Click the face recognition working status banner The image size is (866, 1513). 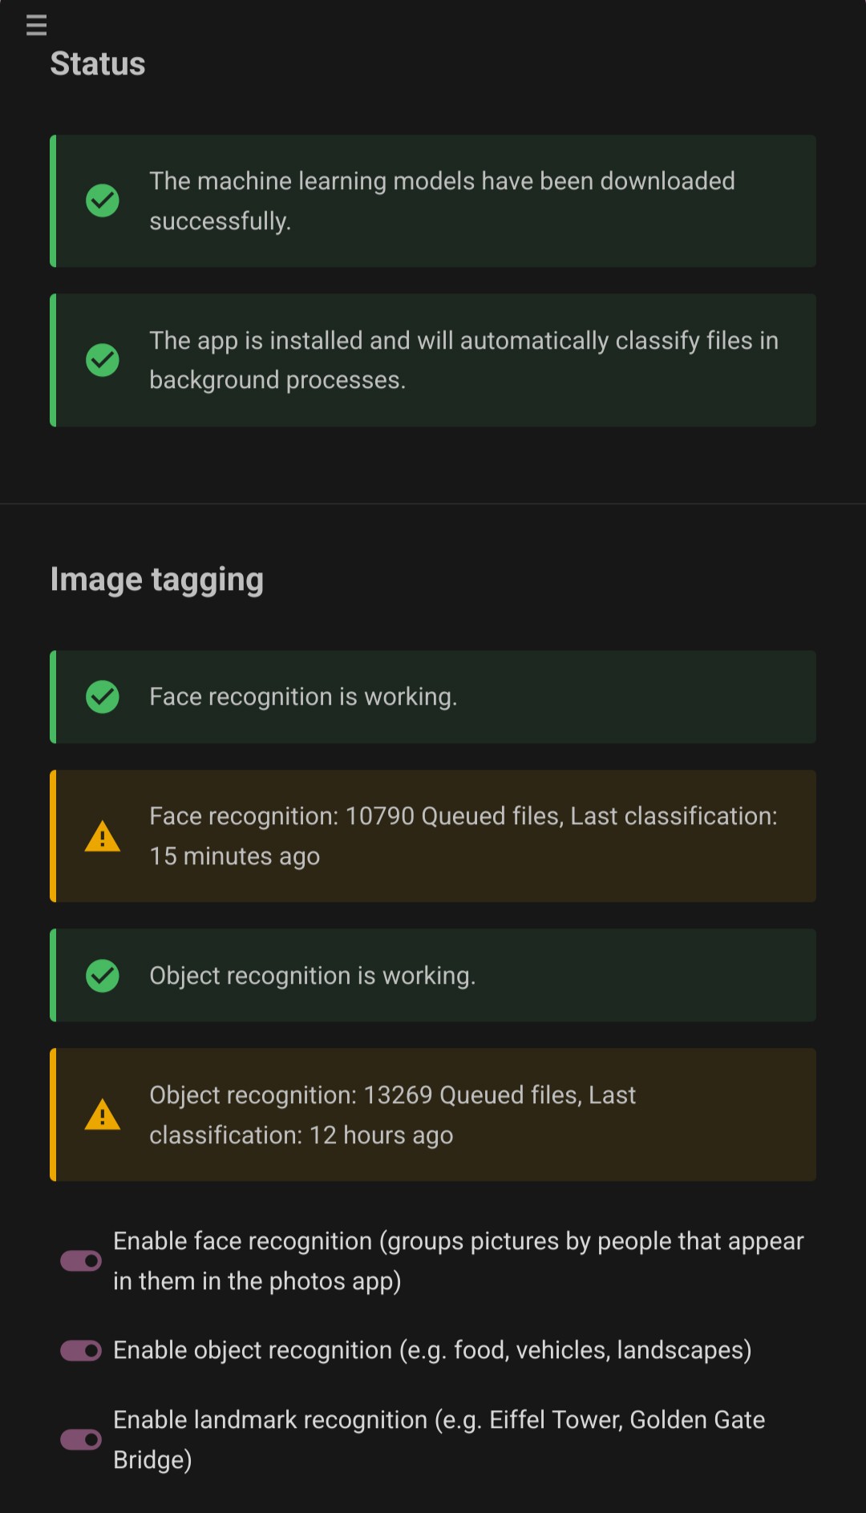click(x=433, y=696)
